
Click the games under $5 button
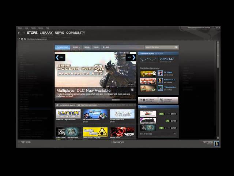tap(168, 100)
